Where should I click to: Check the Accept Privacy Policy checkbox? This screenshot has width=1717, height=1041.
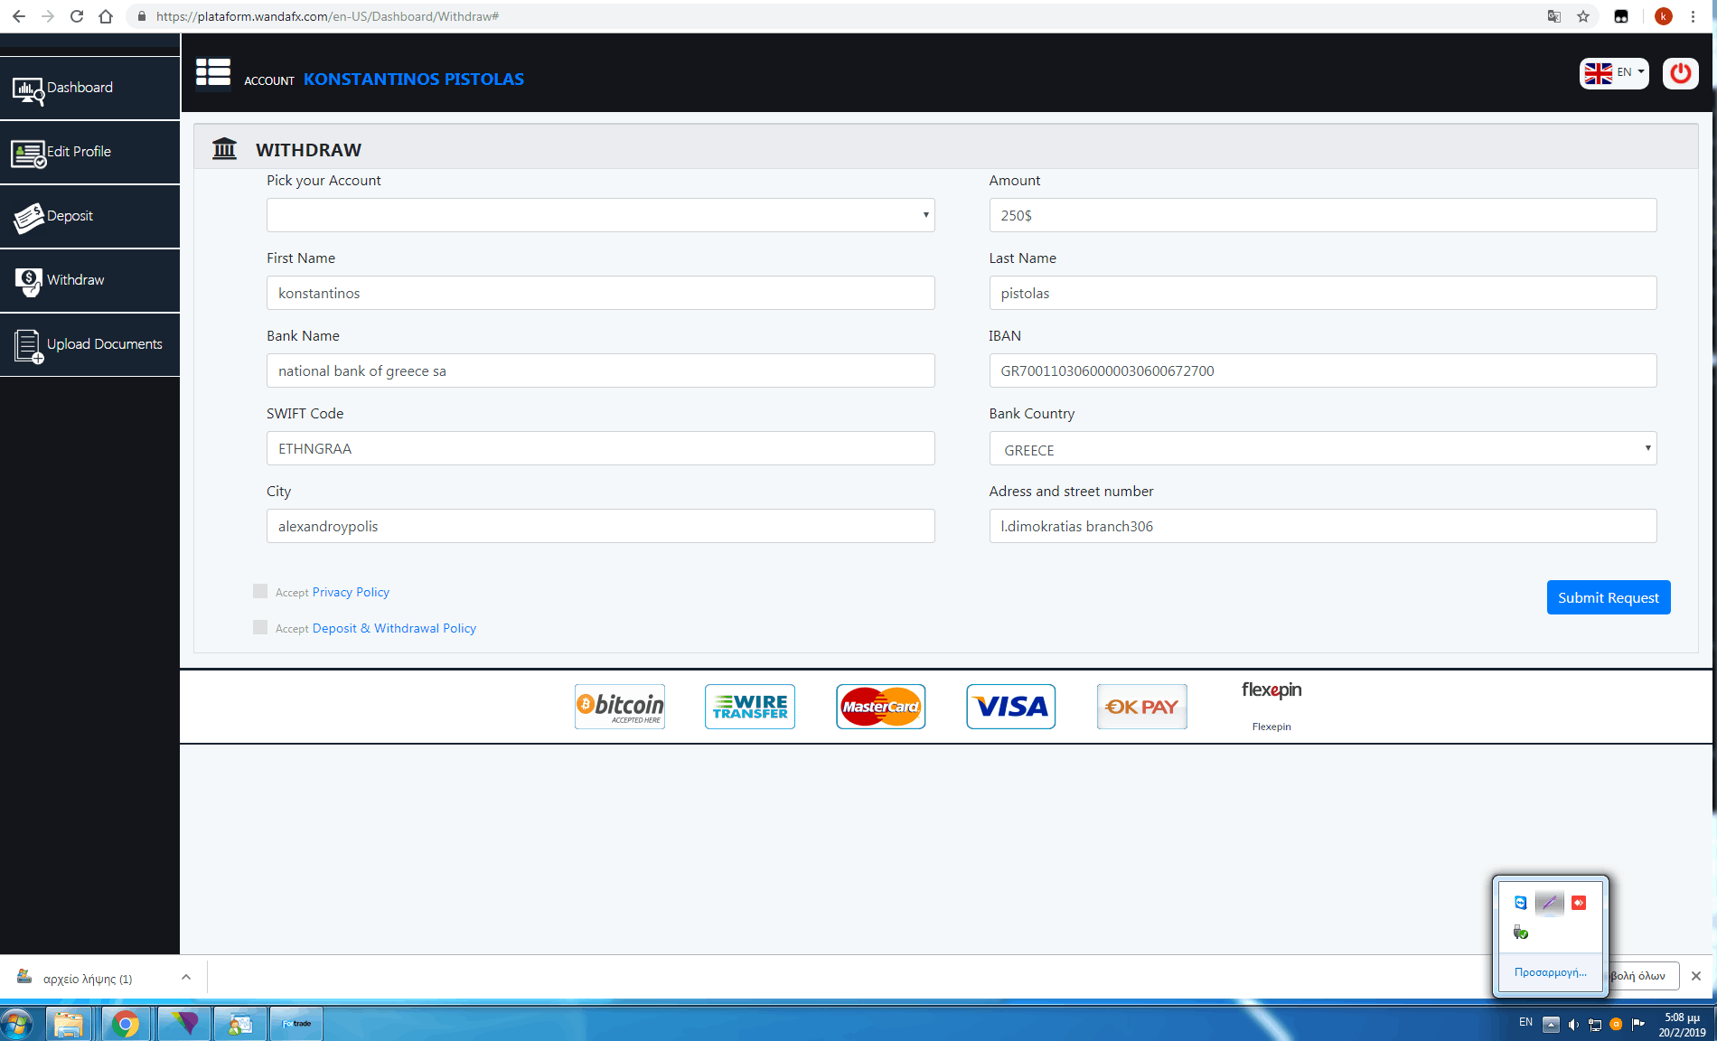260,591
